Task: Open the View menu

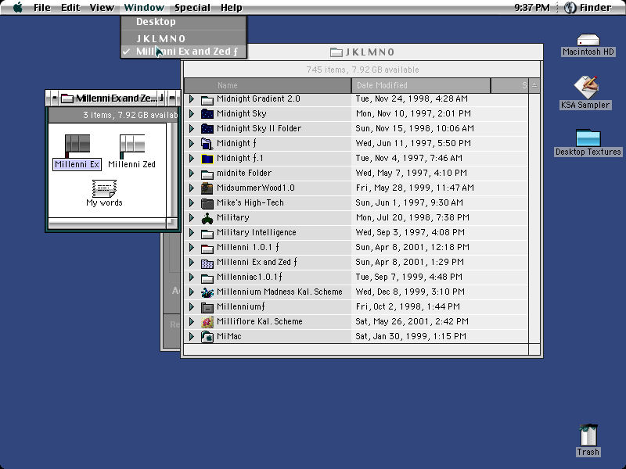Action: click(x=102, y=8)
